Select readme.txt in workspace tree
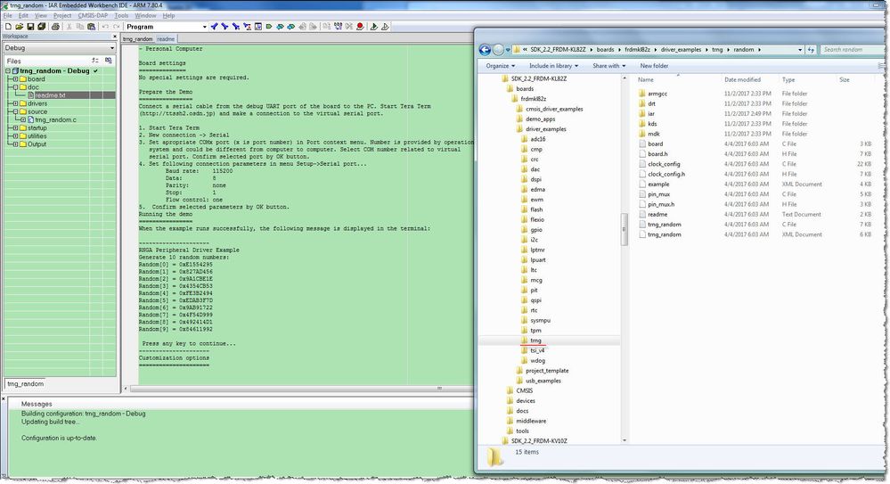890x484 pixels. point(50,95)
